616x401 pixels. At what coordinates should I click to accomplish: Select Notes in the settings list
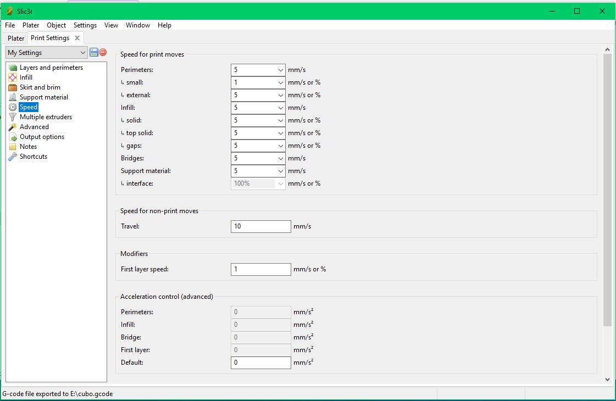(x=28, y=147)
